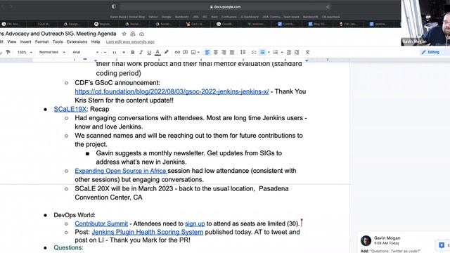Screen dimensions: 450x253
Task: Open the Help menu
Action: point(96,41)
